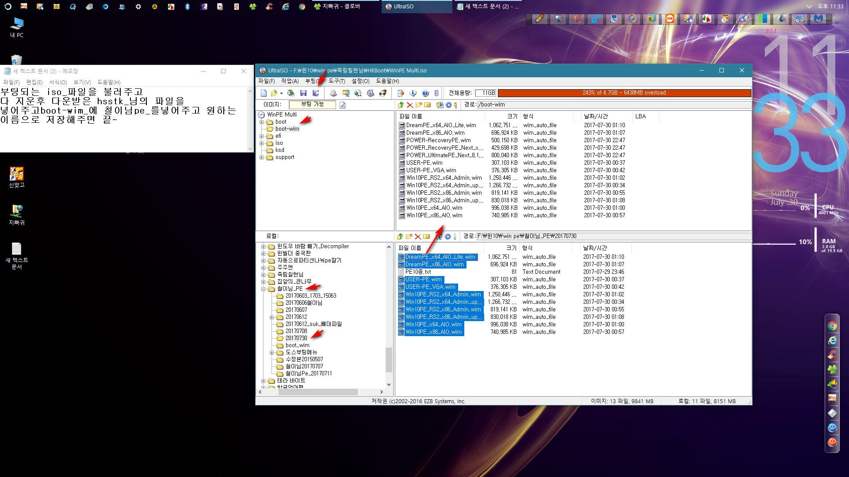This screenshot has width=849, height=477.
Task: Click the LBA column header
Action: coord(646,117)
